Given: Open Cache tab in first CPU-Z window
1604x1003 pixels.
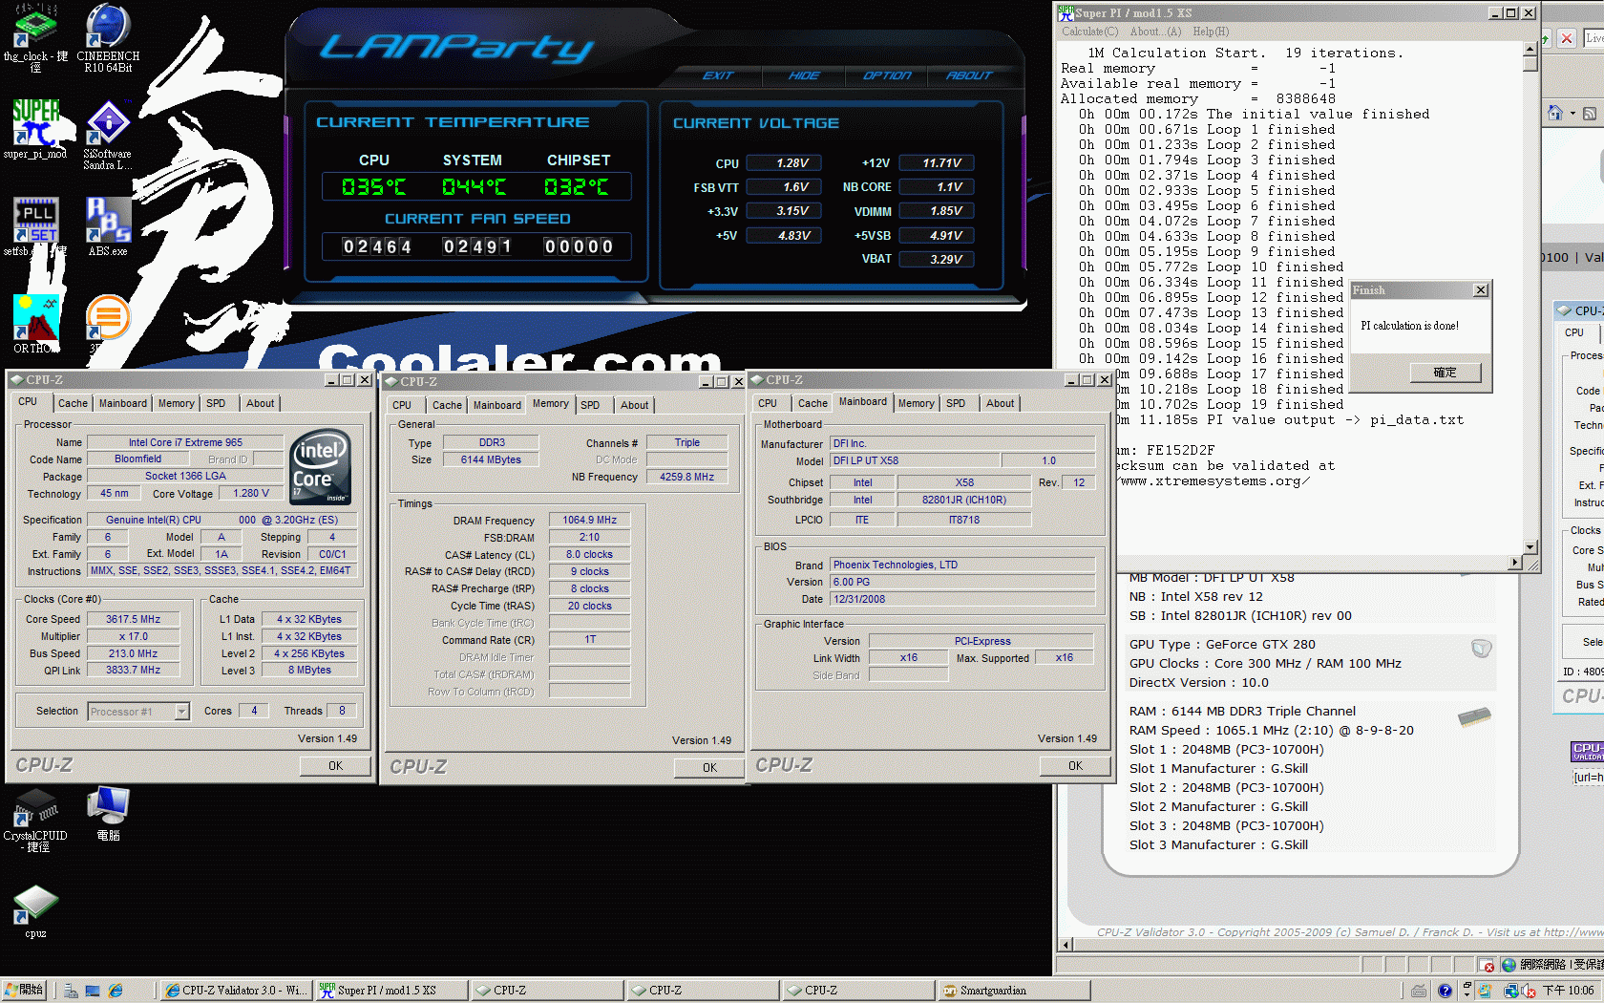Looking at the screenshot, I should pos(73,403).
